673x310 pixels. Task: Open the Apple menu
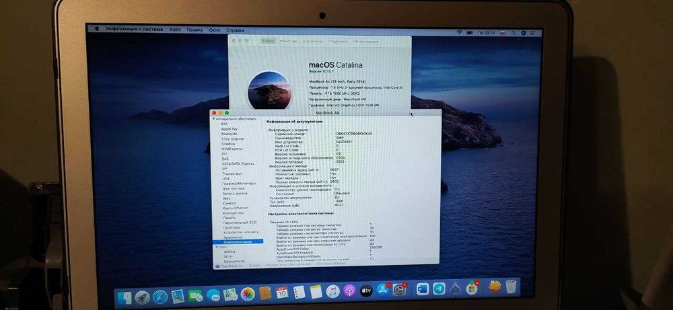[97, 29]
